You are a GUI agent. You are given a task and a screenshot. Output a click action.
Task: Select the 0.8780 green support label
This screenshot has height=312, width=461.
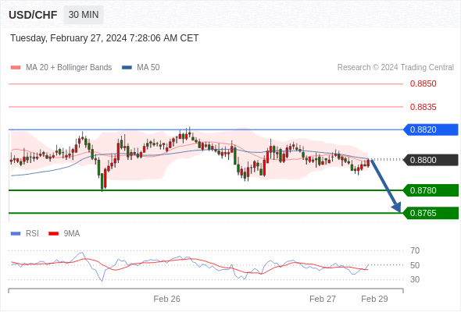pyautogui.click(x=431, y=190)
